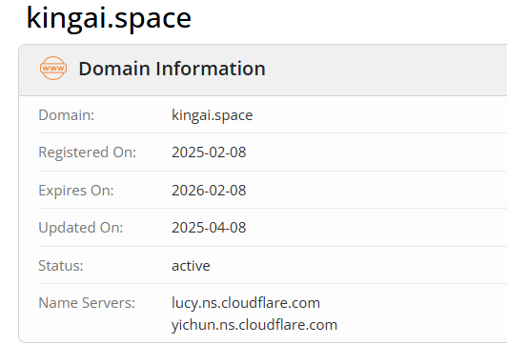Image resolution: width=507 pixels, height=345 pixels.
Task: Click the kingai.space domain value
Action: pyautogui.click(x=213, y=115)
